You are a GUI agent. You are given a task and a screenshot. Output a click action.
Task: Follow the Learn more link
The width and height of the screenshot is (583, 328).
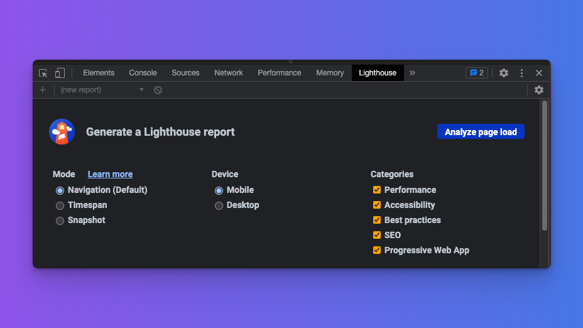click(110, 174)
